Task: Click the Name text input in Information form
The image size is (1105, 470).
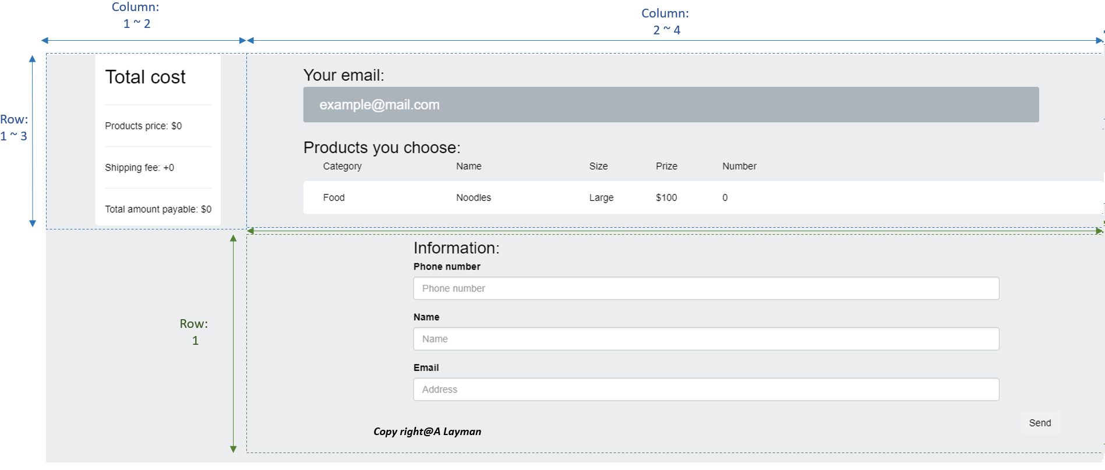Action: pos(705,339)
